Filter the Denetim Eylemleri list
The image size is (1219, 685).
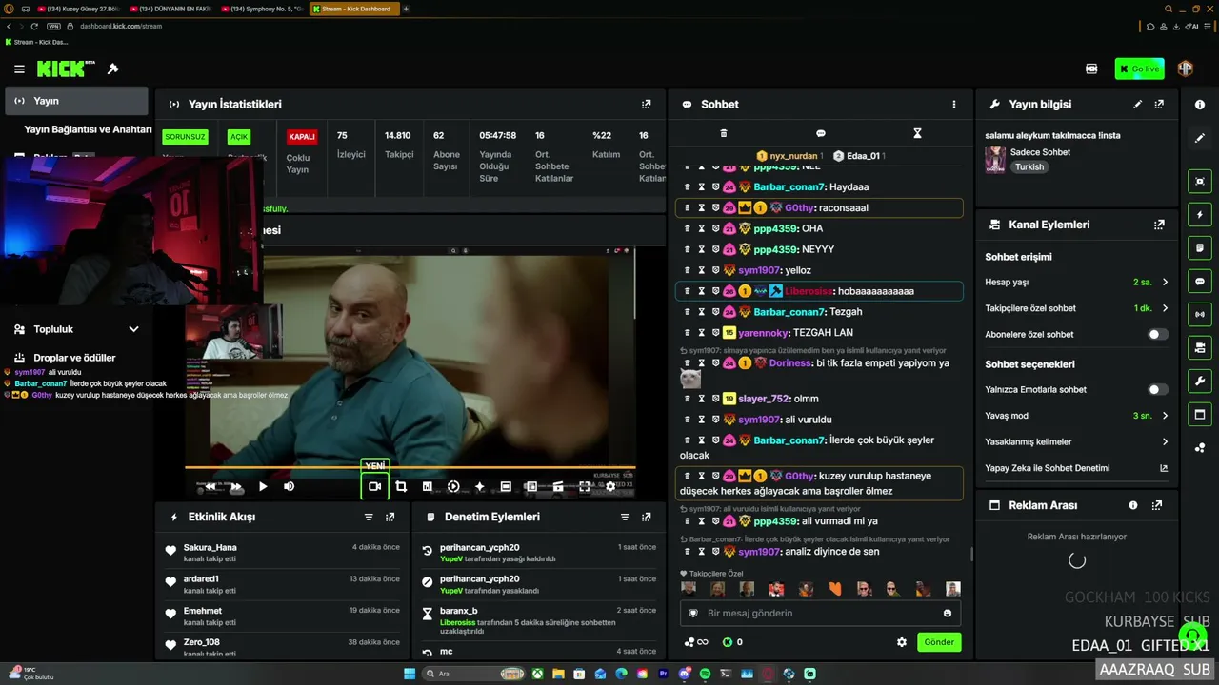pyautogui.click(x=625, y=517)
